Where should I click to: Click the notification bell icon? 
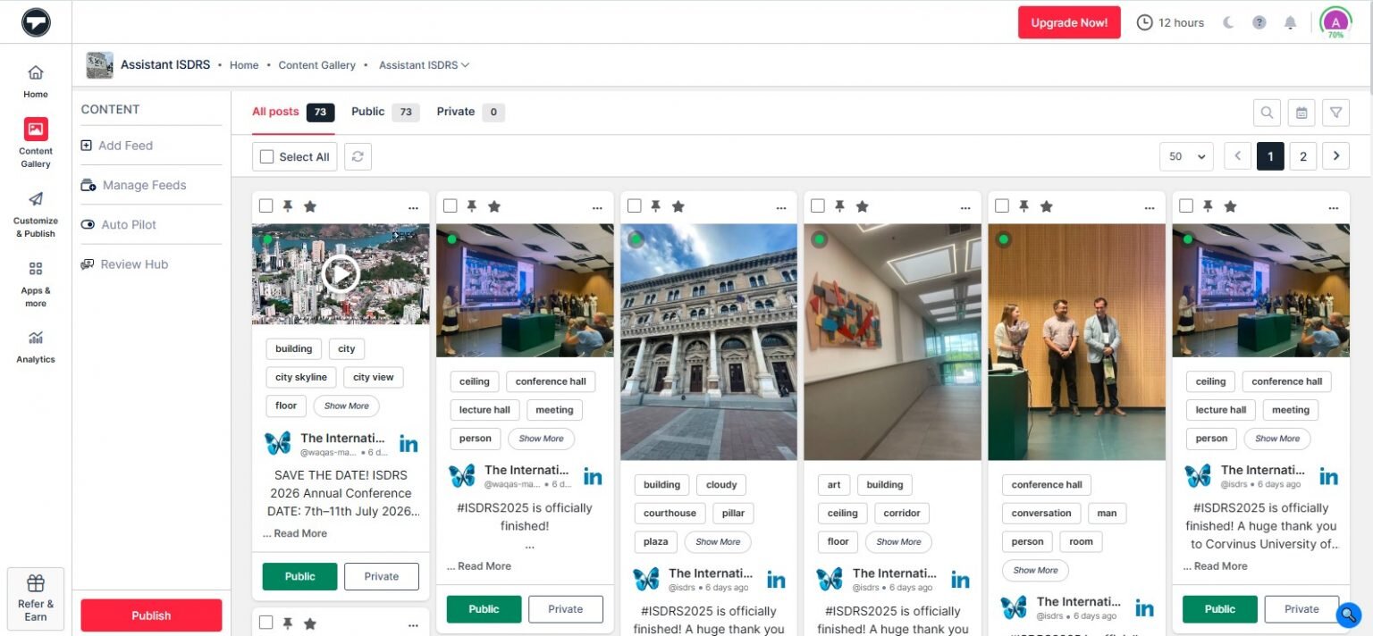(1290, 22)
